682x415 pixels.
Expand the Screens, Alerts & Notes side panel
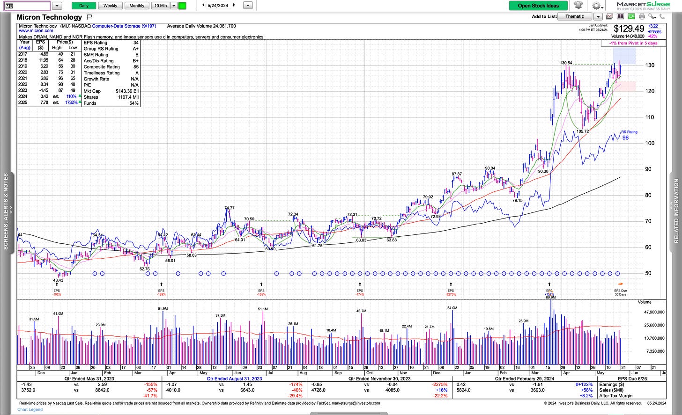coord(6,211)
